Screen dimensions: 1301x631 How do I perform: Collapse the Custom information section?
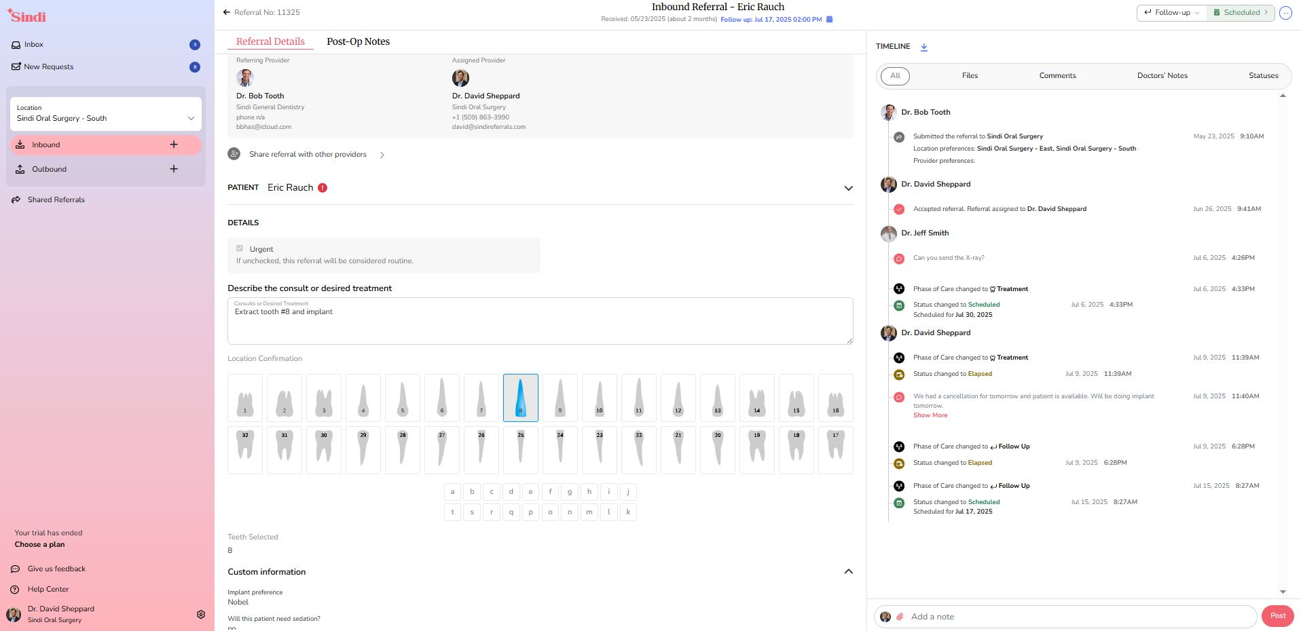point(848,572)
